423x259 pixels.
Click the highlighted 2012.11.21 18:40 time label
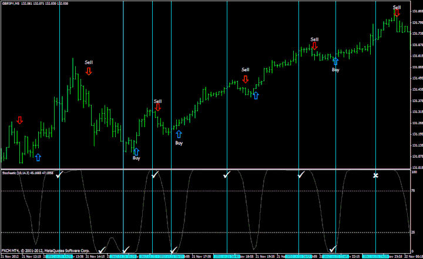pyautogui.click(x=227, y=256)
